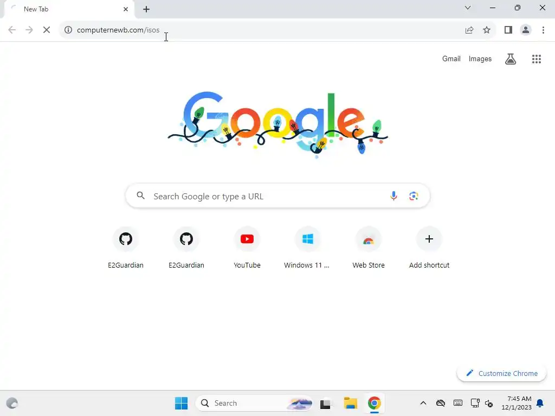Go back to previous page

tap(12, 30)
